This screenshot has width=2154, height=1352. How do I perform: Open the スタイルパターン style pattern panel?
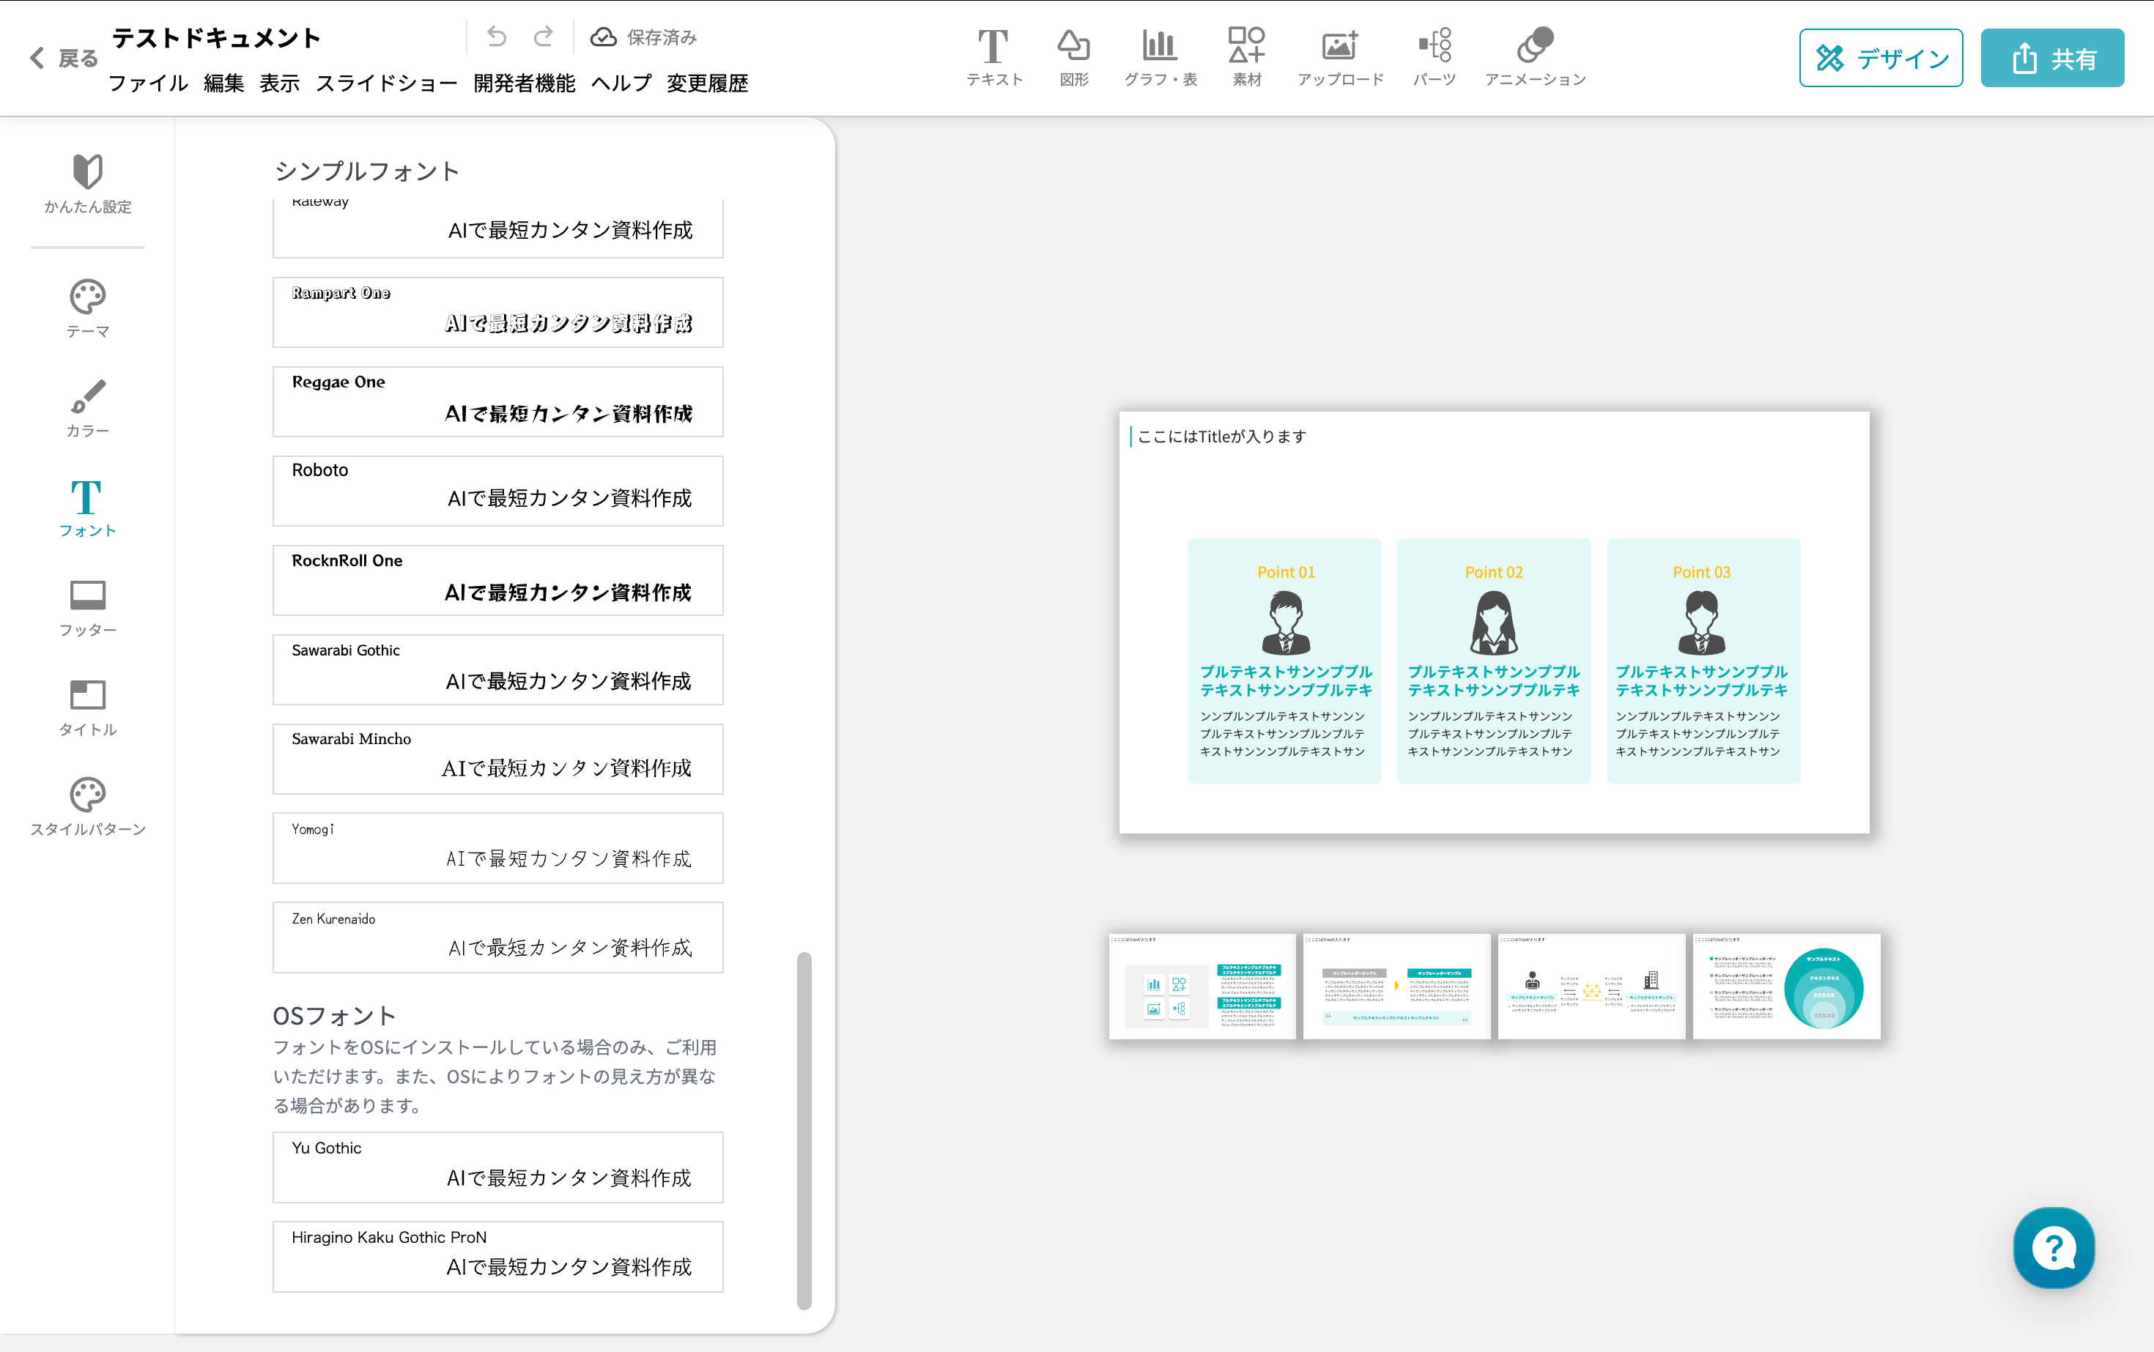coord(88,806)
